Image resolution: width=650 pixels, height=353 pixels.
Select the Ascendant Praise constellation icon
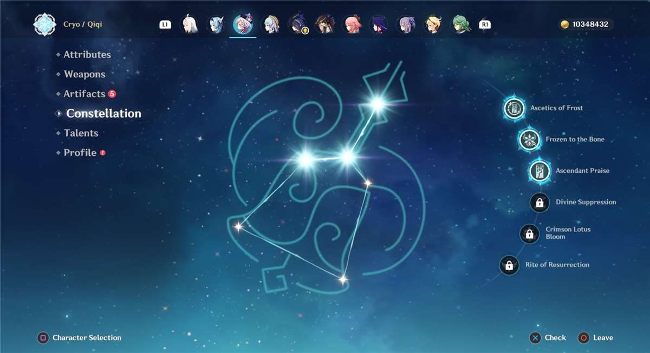pyautogui.click(x=539, y=171)
